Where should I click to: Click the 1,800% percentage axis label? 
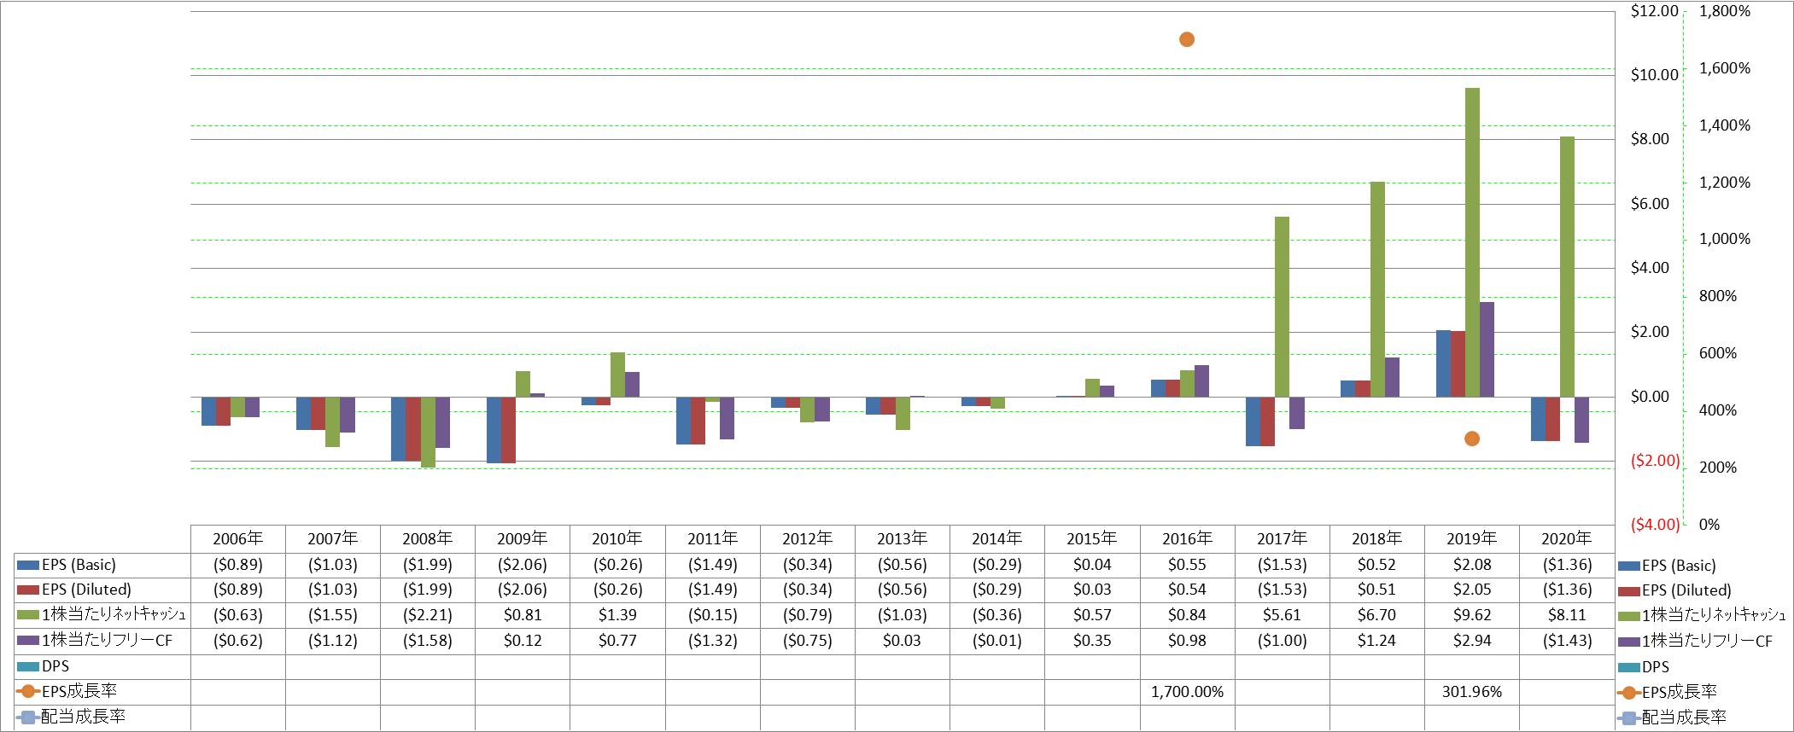[x=1725, y=11]
